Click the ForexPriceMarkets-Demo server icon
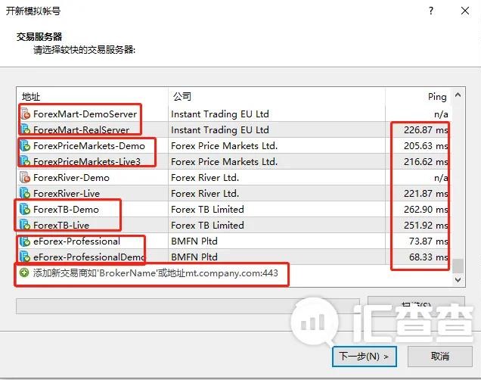Viewport: 481px width, 380px height. click(25, 146)
